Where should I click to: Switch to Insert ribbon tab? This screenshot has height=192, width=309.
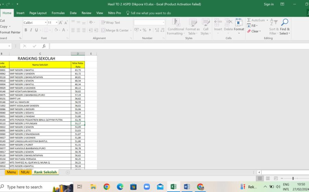20,13
